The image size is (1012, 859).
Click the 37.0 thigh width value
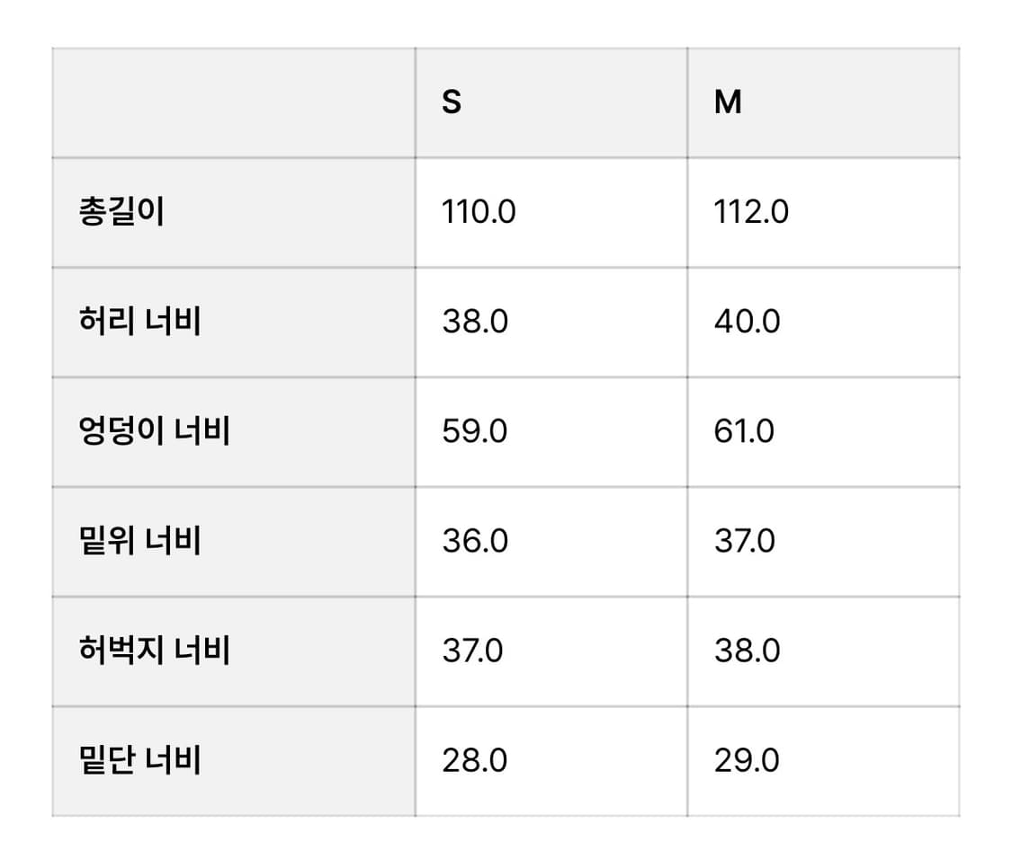(472, 651)
